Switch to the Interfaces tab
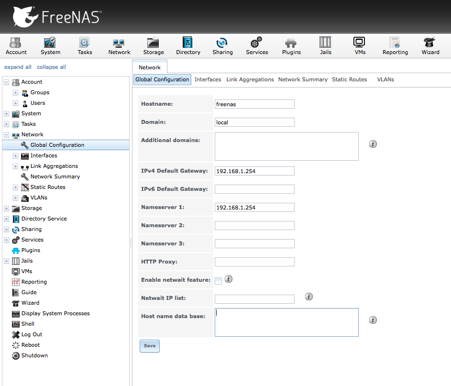The image size is (451, 386). pyautogui.click(x=208, y=79)
